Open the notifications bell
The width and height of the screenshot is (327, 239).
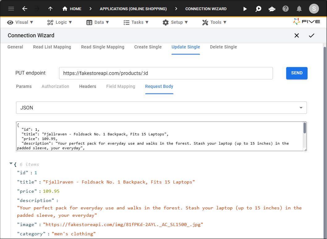tap(299, 9)
